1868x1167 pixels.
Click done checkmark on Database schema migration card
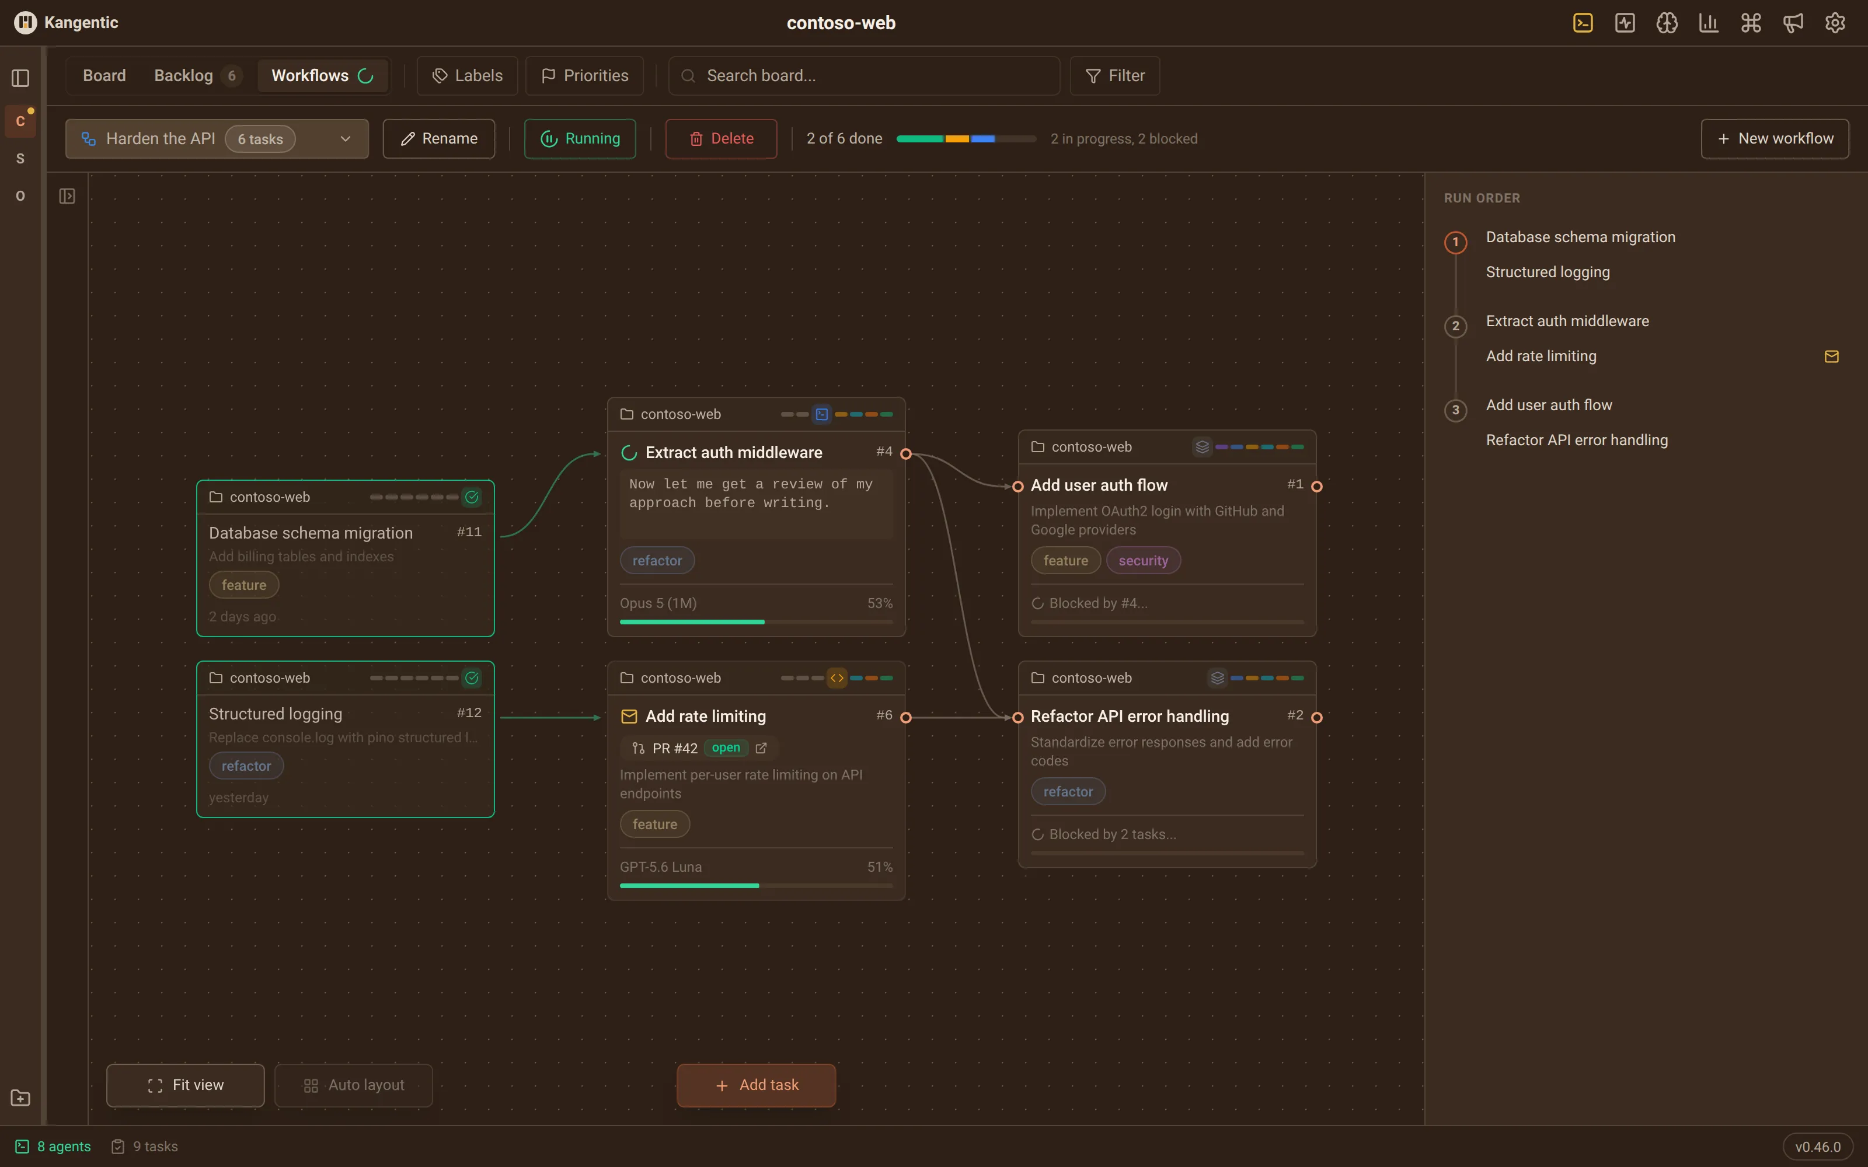pos(472,497)
